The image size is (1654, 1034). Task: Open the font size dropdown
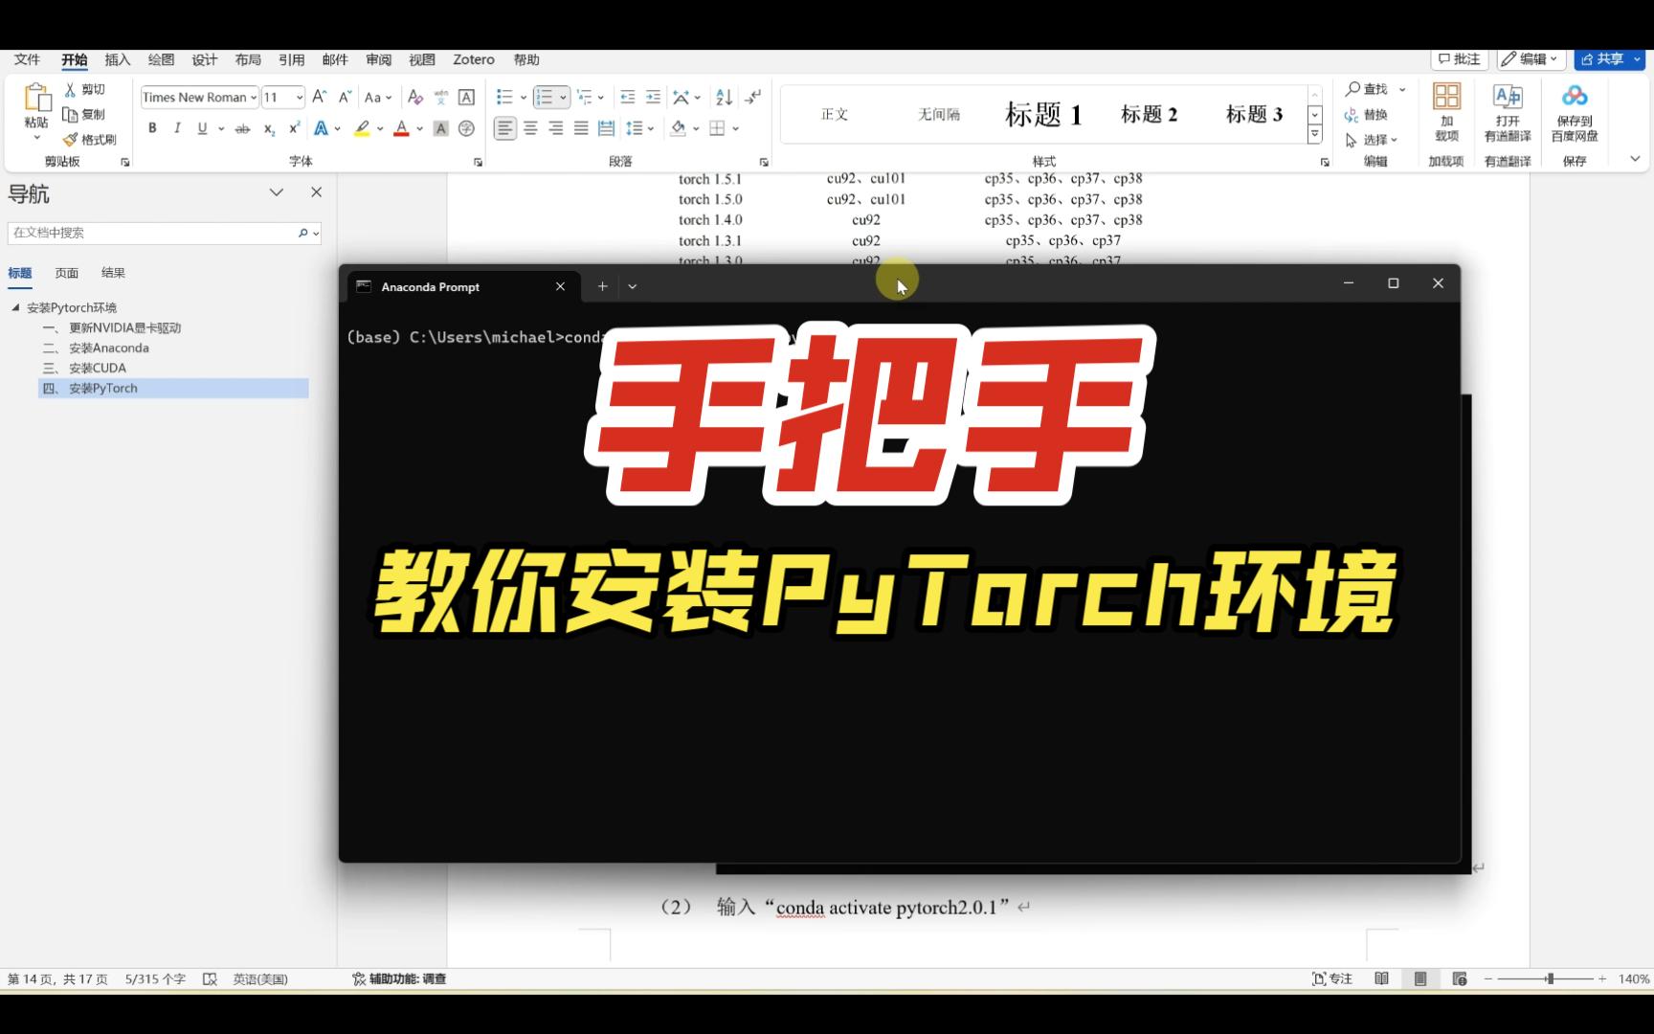tap(300, 98)
